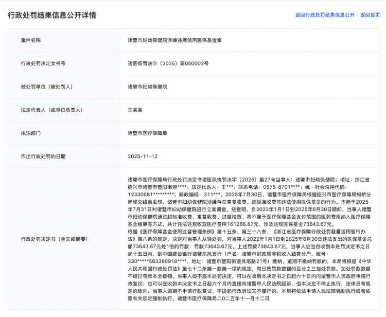Image resolution: width=386 pixels, height=317 pixels.
Task: Select the 执法部门 label cell
Action: point(31,133)
